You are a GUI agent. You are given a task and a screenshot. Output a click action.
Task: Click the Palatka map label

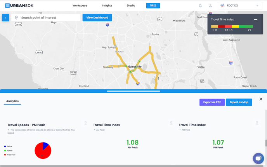click(200, 67)
